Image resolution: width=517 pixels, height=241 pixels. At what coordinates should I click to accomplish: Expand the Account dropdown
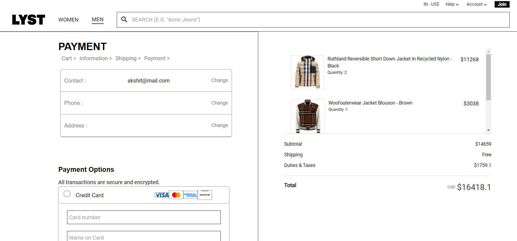(477, 4)
